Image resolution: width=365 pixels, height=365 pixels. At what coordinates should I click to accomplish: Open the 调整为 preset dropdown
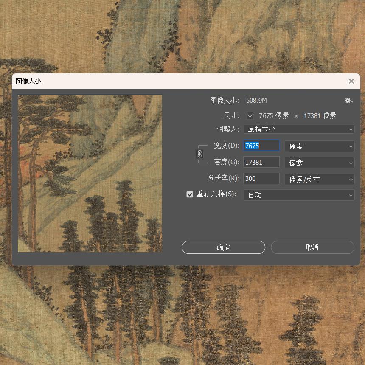pyautogui.click(x=299, y=129)
